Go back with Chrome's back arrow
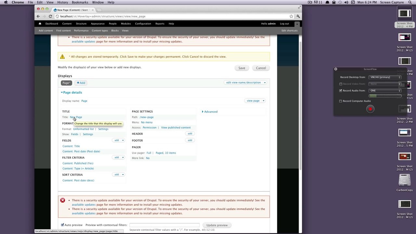416x234 pixels. pyautogui.click(x=38, y=16)
